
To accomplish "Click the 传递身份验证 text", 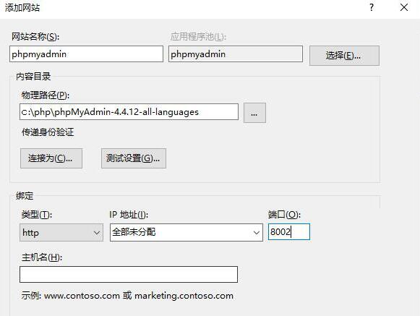I will pos(48,132).
